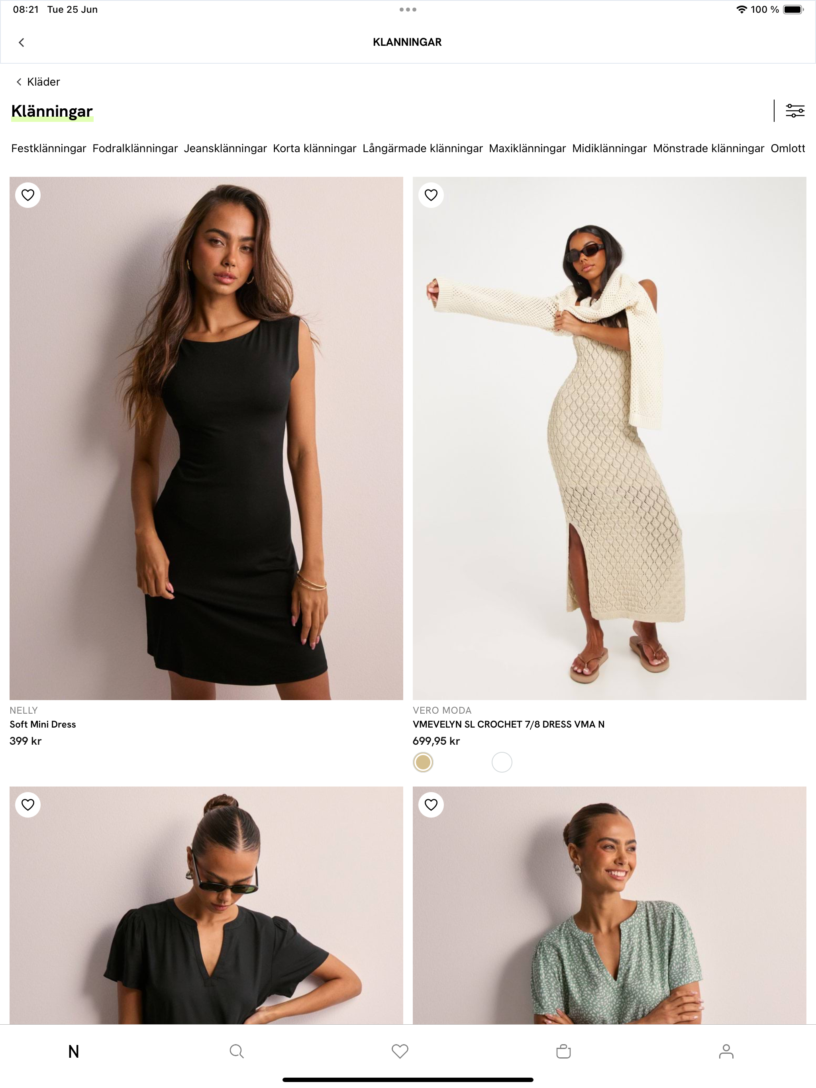
Task: Favorite the black V-neck dress
Action: (28, 805)
